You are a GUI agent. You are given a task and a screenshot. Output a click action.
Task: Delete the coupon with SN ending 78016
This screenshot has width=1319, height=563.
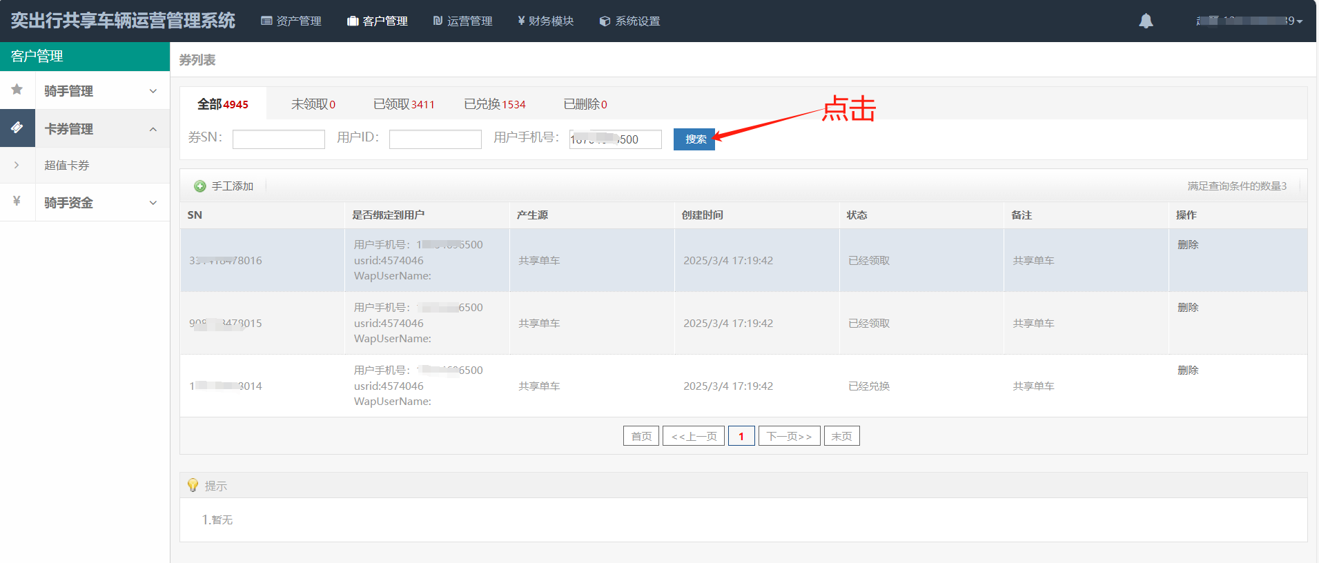point(1188,244)
